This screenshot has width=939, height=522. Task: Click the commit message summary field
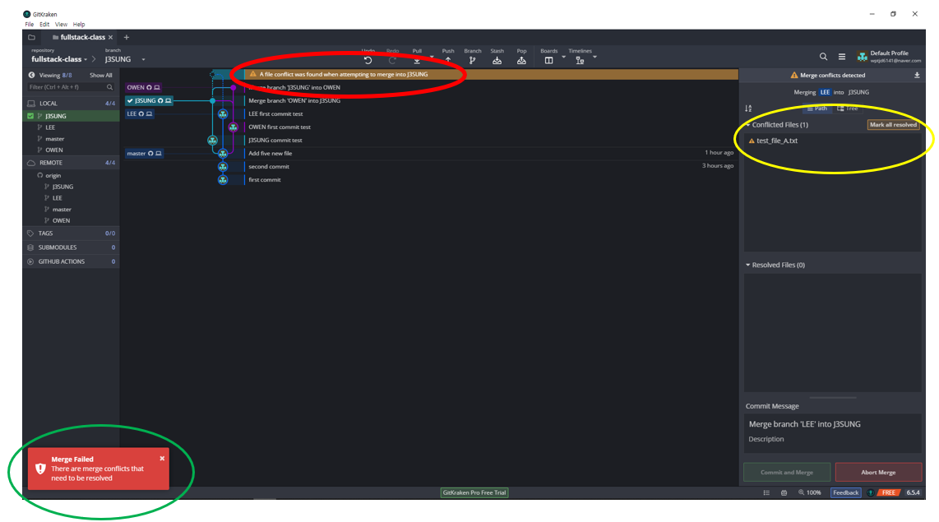[832, 424]
